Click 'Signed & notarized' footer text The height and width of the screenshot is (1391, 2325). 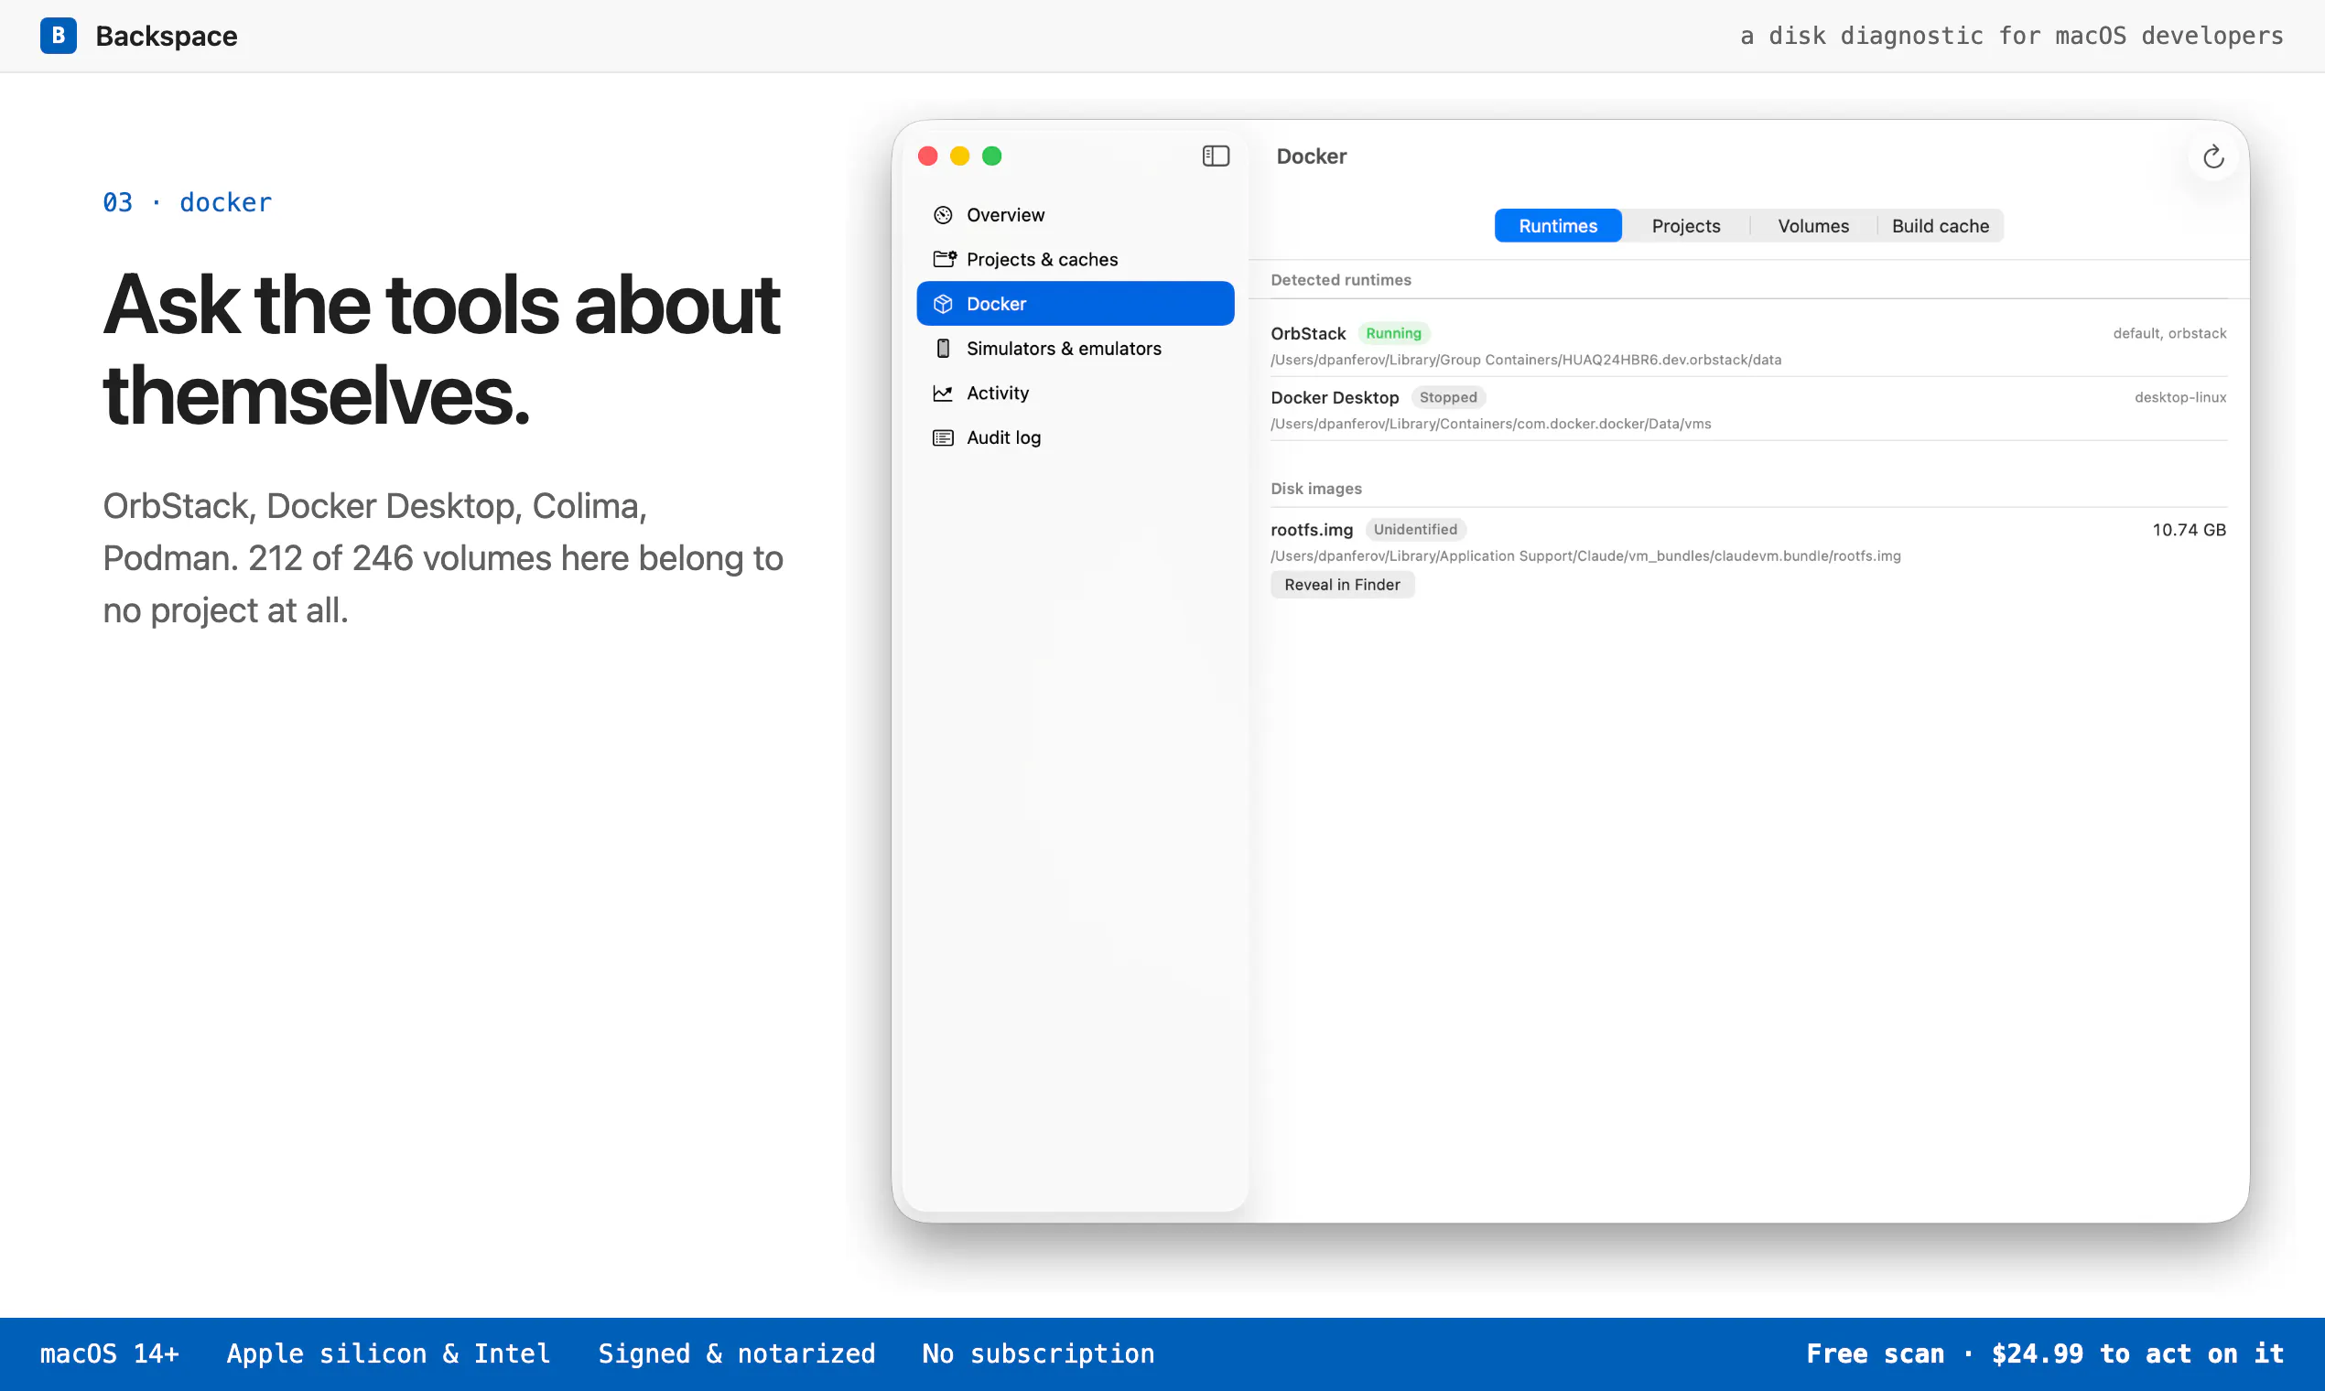tap(736, 1353)
